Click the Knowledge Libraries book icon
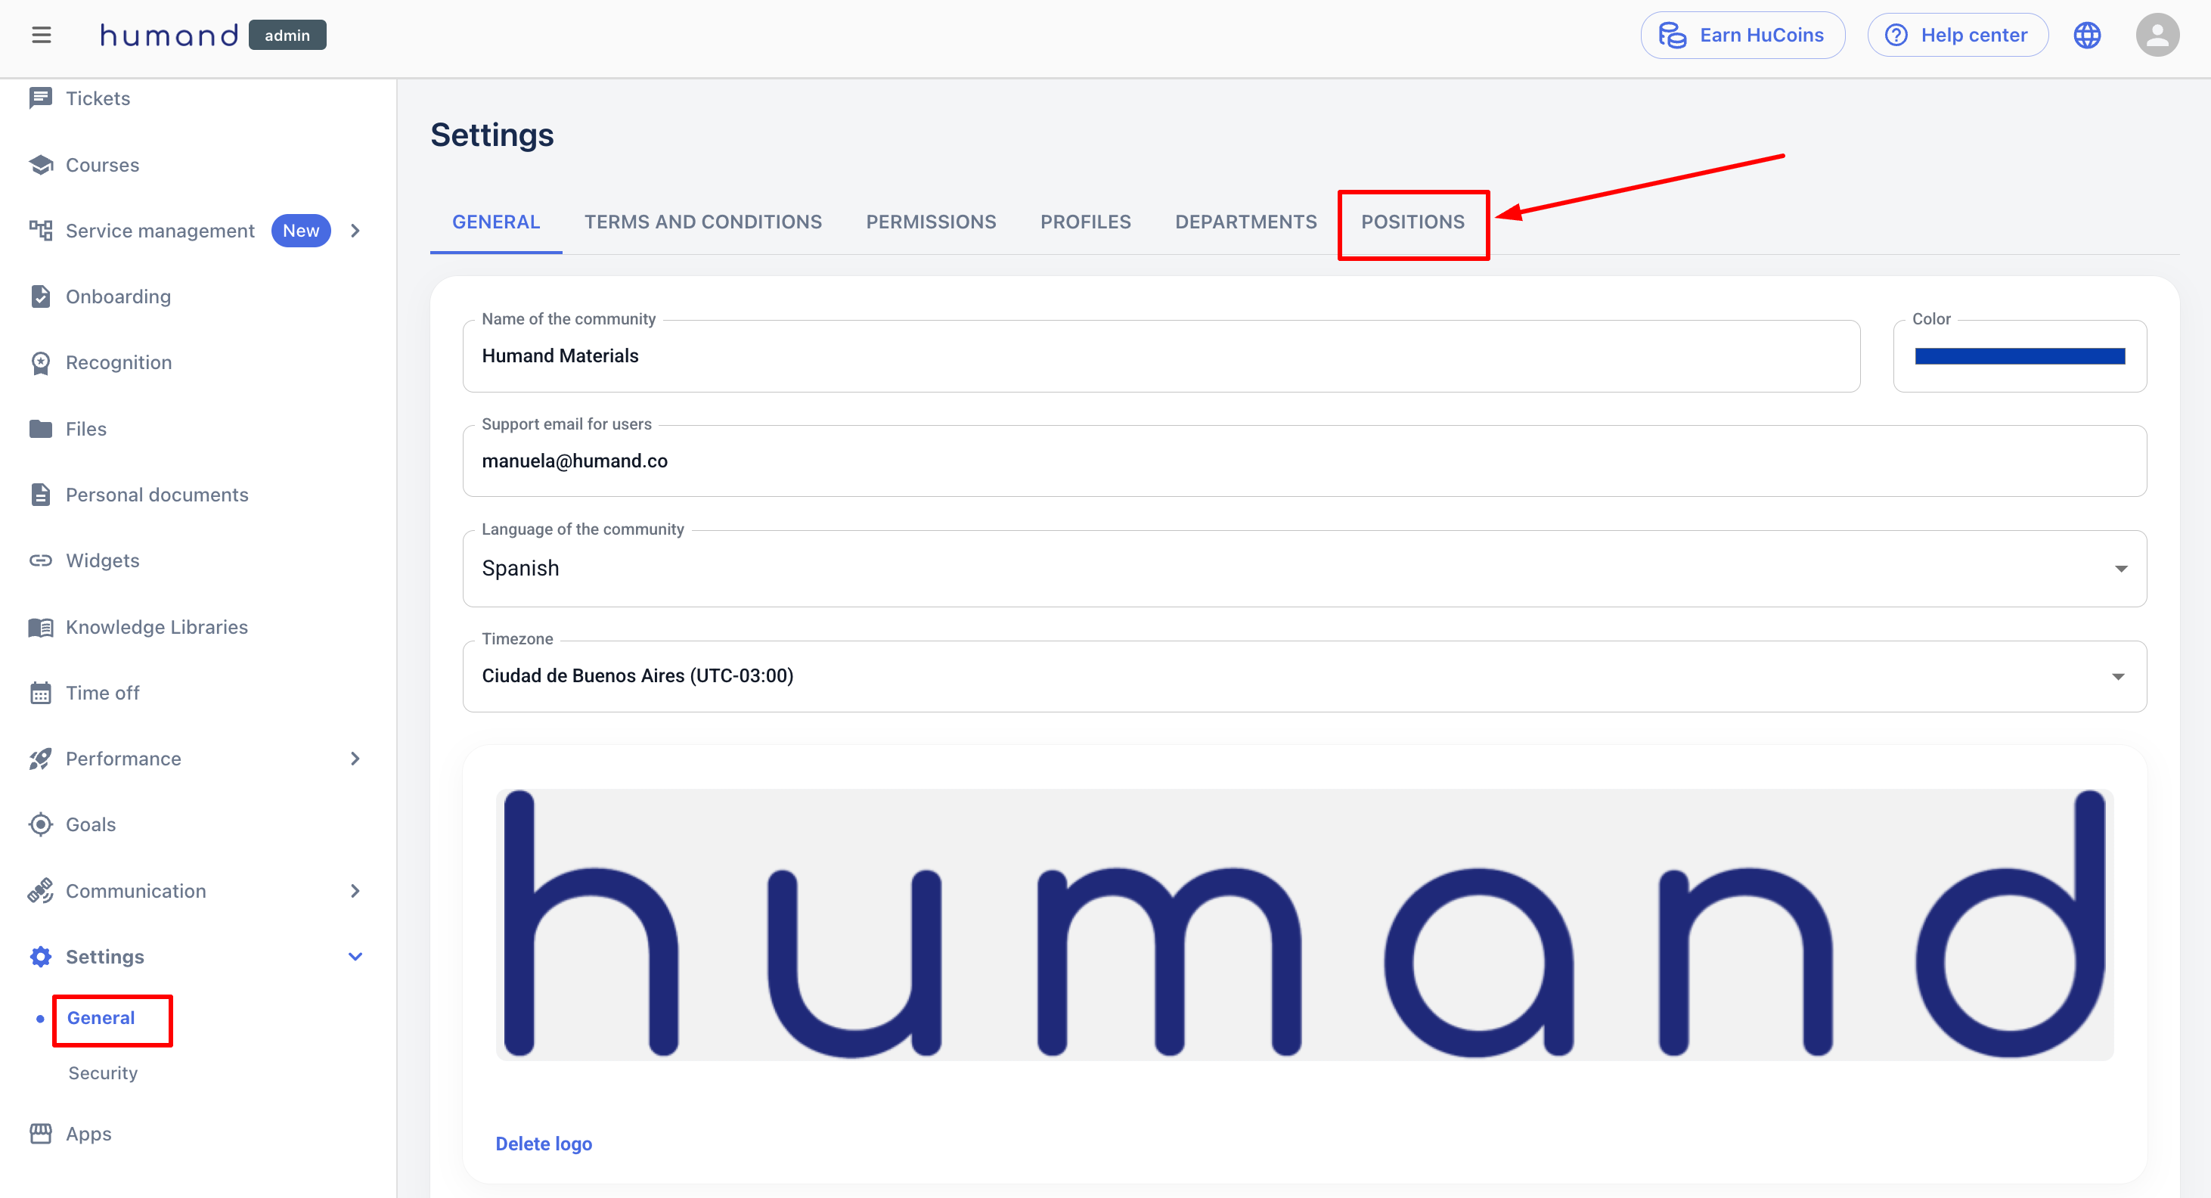Viewport: 2211px width, 1198px height. [40, 627]
